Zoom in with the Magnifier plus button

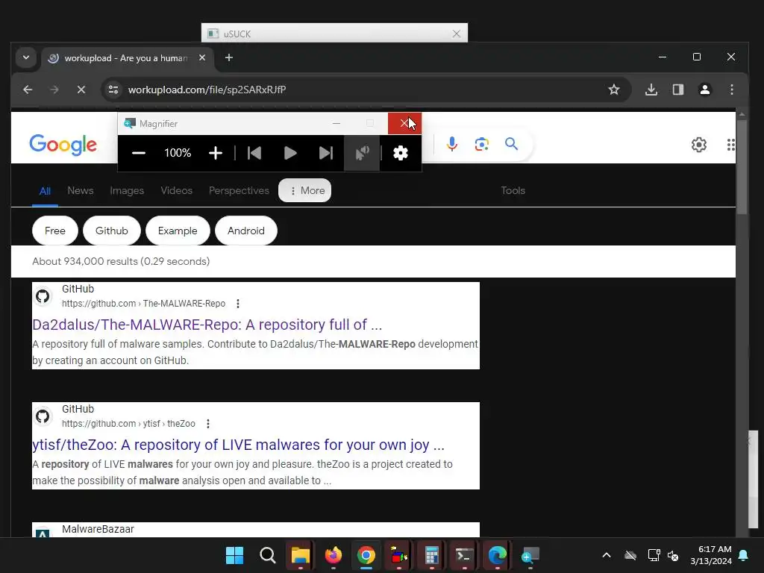click(x=216, y=153)
